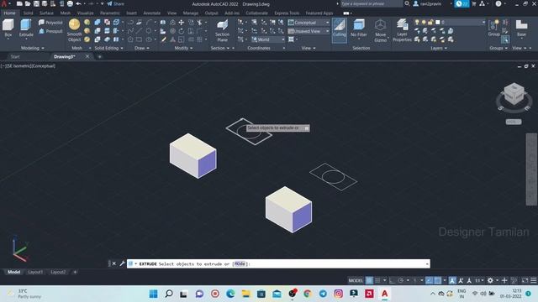The height and width of the screenshot is (302, 538).
Task: Click the layer 0 color swatch
Action: tap(437, 23)
